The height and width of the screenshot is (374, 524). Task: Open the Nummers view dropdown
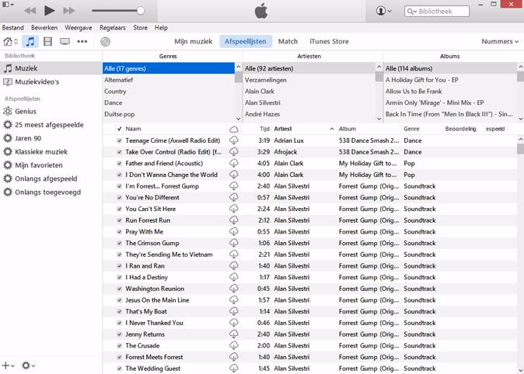[500, 41]
